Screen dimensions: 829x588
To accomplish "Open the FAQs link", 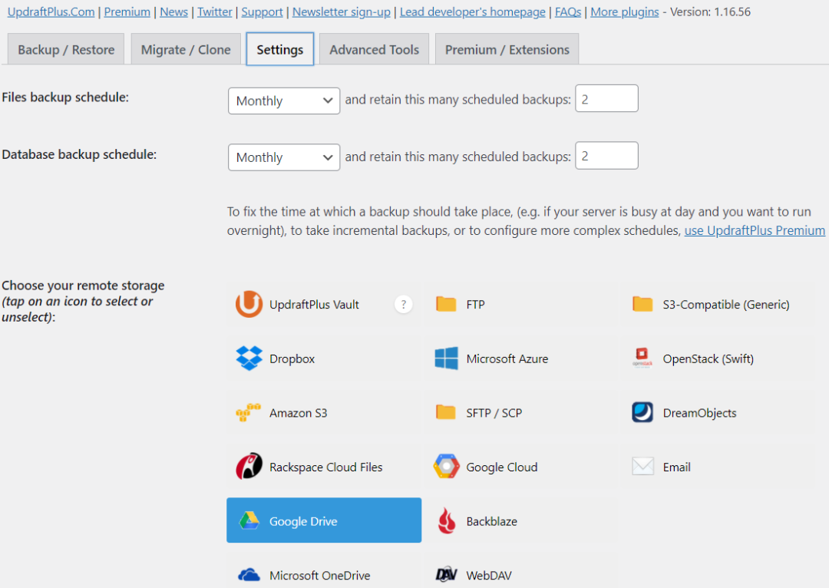I will click(x=568, y=12).
